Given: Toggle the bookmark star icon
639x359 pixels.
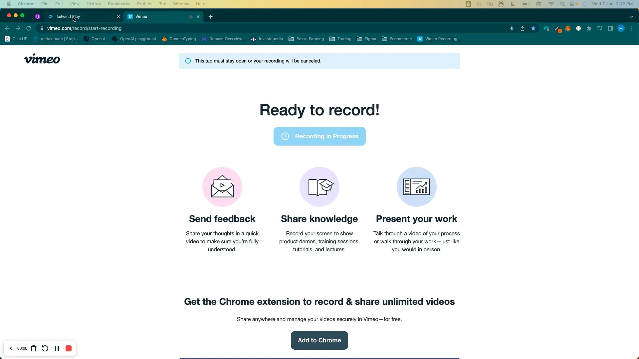Looking at the screenshot, I should tap(533, 28).
